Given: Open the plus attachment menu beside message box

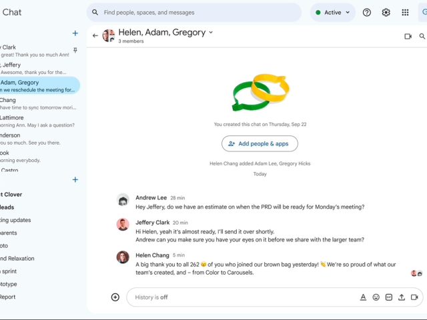Looking at the screenshot, I should pos(115,297).
